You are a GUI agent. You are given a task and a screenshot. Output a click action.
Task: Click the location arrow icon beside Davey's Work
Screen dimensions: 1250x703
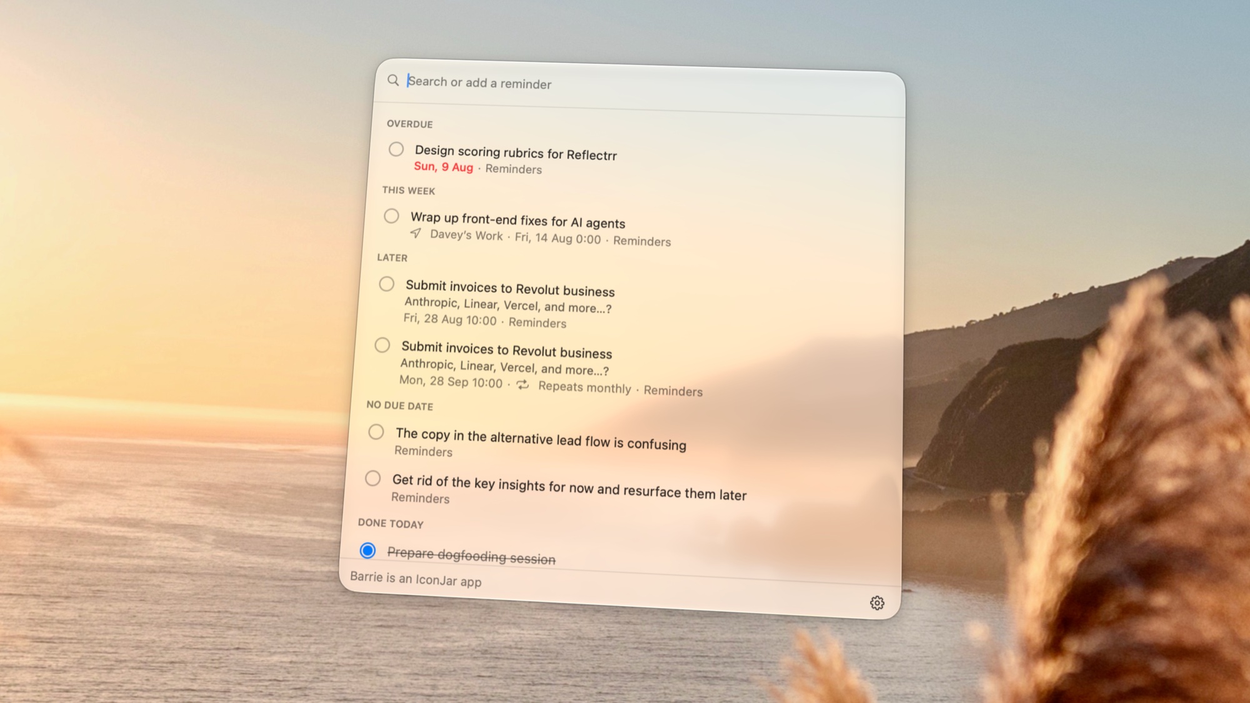point(416,233)
